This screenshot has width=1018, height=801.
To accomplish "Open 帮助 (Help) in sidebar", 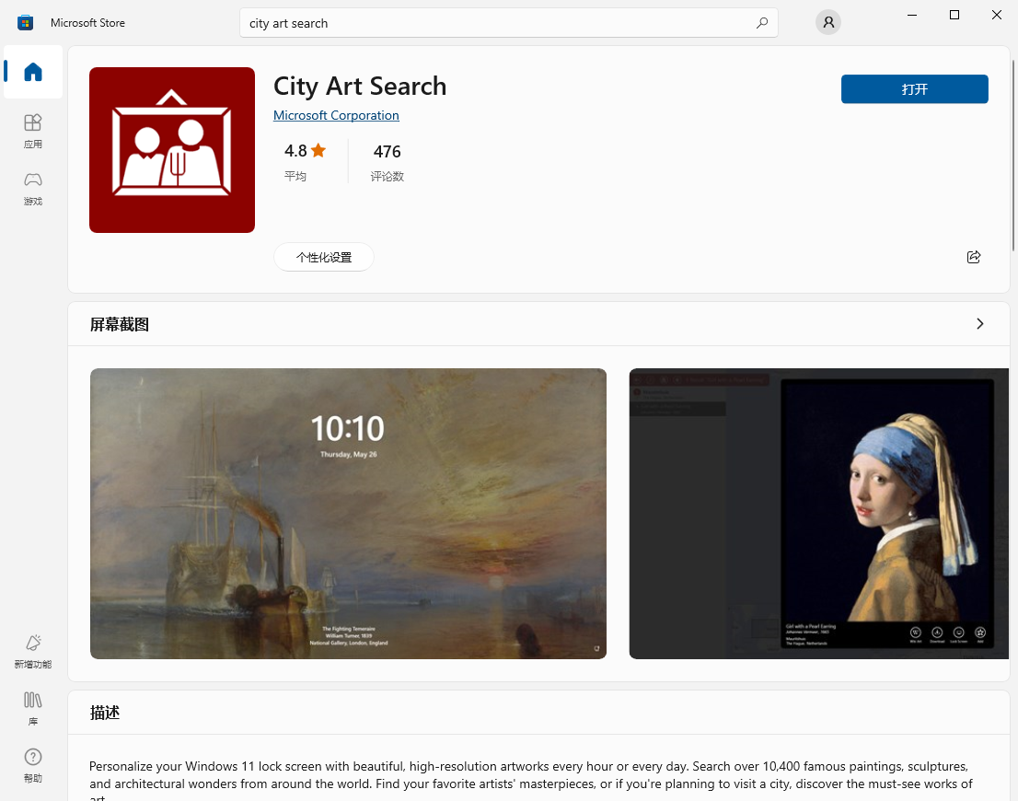I will [33, 765].
